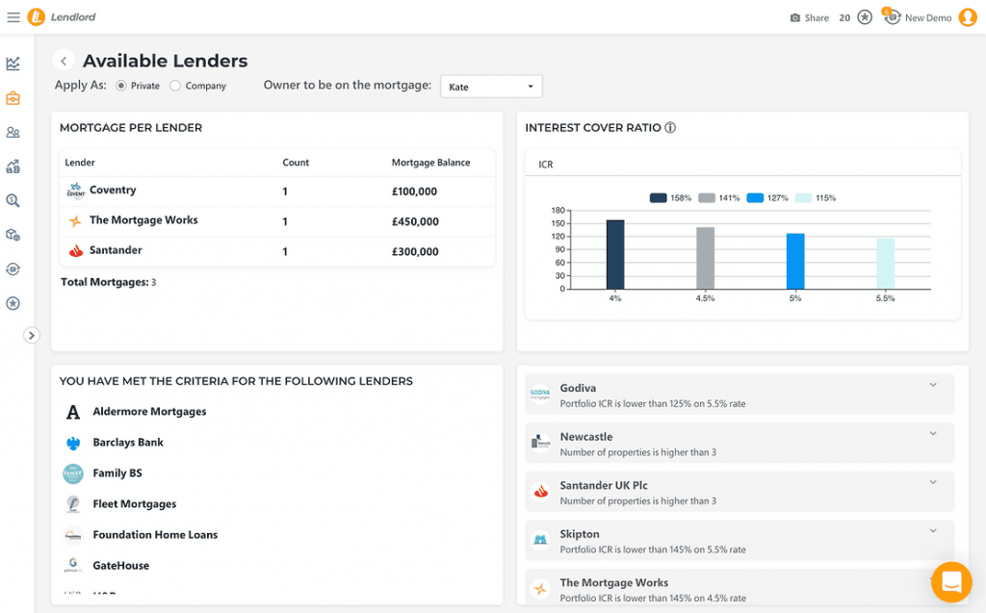
Task: Click Aldermore Mortgages lender name
Action: 149,412
